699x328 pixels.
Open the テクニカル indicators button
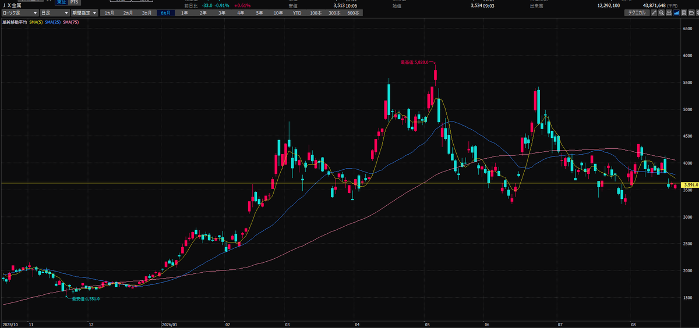637,13
